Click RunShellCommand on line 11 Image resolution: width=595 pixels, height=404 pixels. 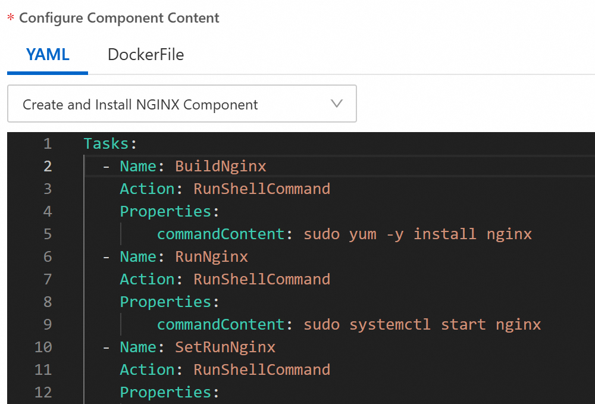[x=262, y=369]
